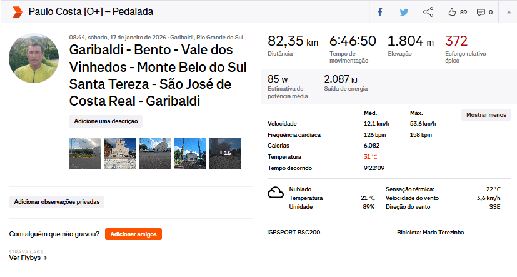Click the Adicionar amigos orange button
Image resolution: width=517 pixels, height=277 pixels.
click(133, 234)
